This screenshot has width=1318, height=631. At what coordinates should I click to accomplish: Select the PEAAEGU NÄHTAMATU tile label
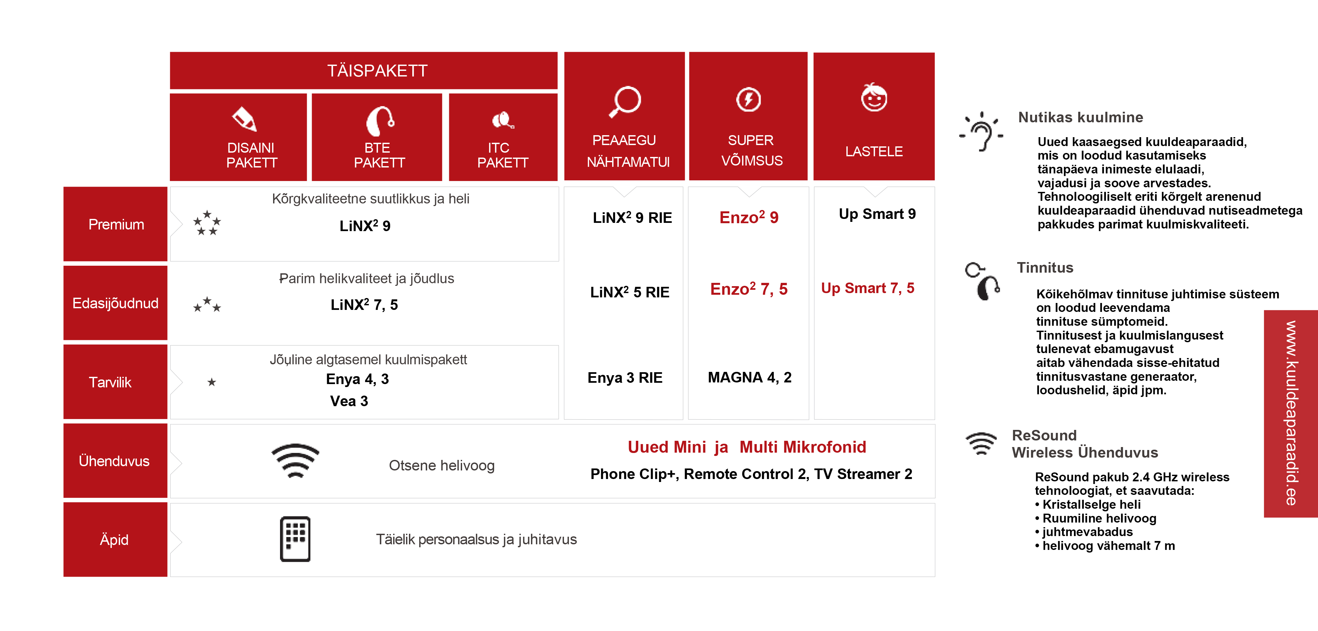tap(628, 151)
